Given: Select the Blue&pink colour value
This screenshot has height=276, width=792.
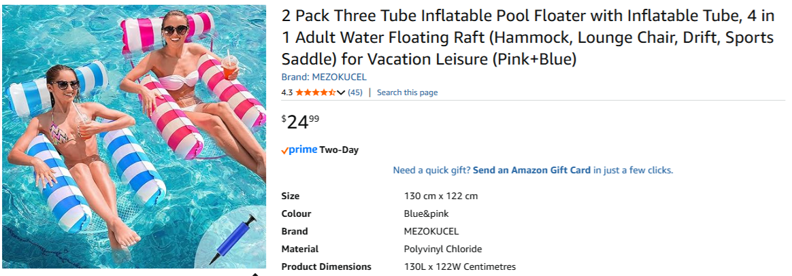Looking at the screenshot, I should [x=425, y=213].
